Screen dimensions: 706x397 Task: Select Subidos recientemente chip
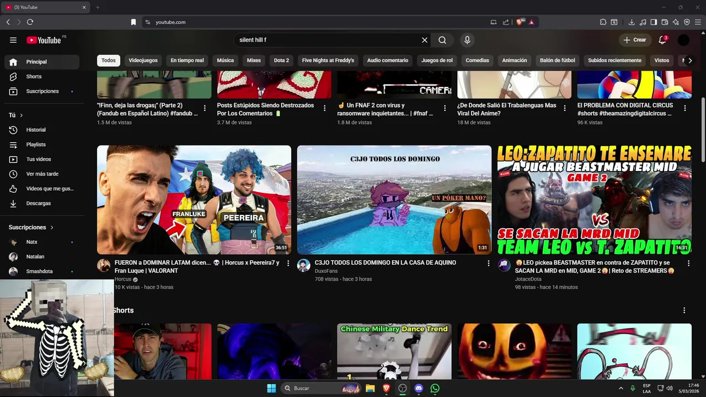point(614,61)
